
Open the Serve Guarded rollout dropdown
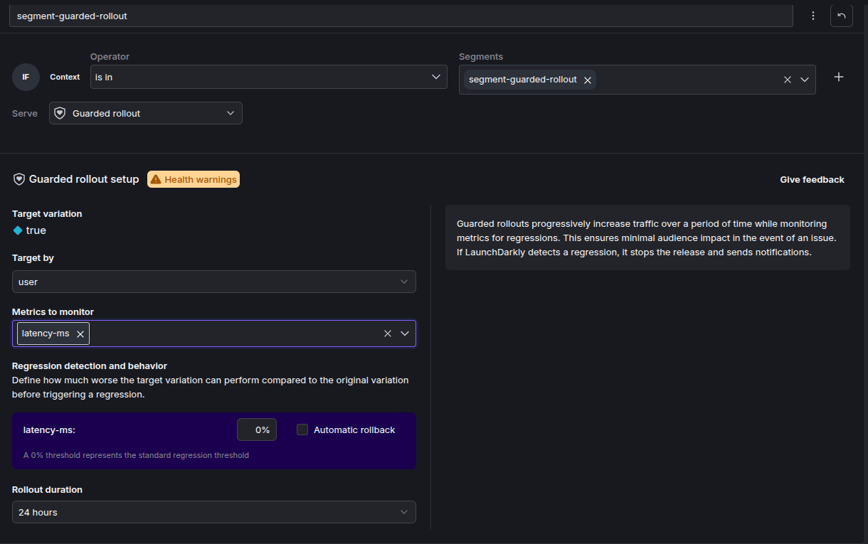click(146, 113)
